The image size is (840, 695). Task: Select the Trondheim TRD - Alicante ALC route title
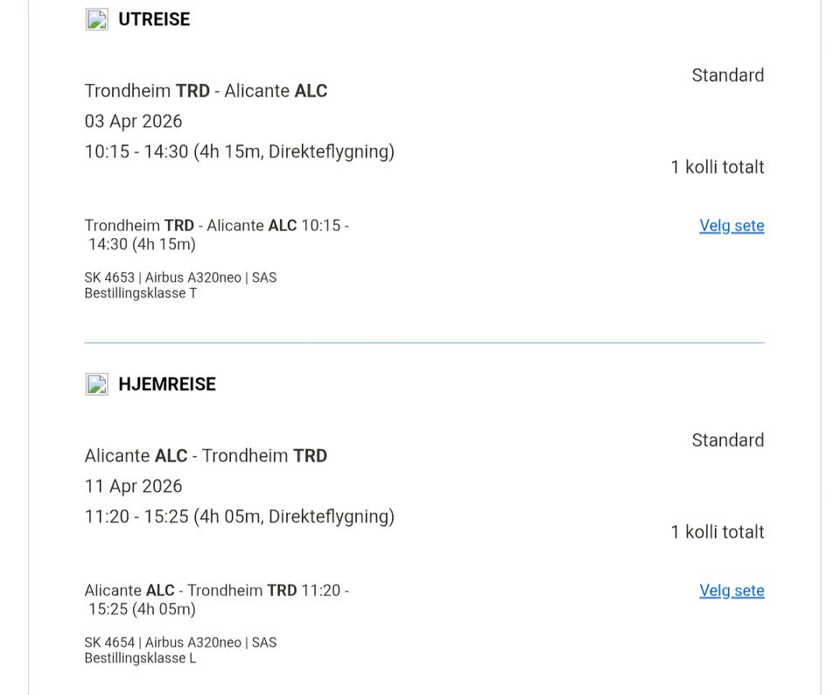pos(206,91)
